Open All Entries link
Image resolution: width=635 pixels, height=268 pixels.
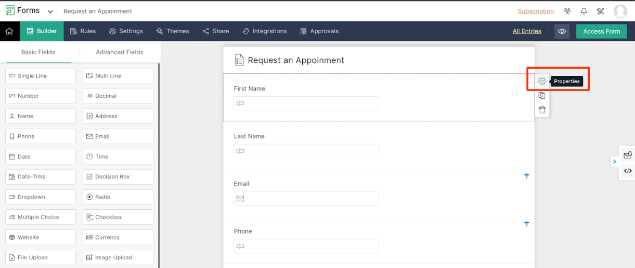527,31
